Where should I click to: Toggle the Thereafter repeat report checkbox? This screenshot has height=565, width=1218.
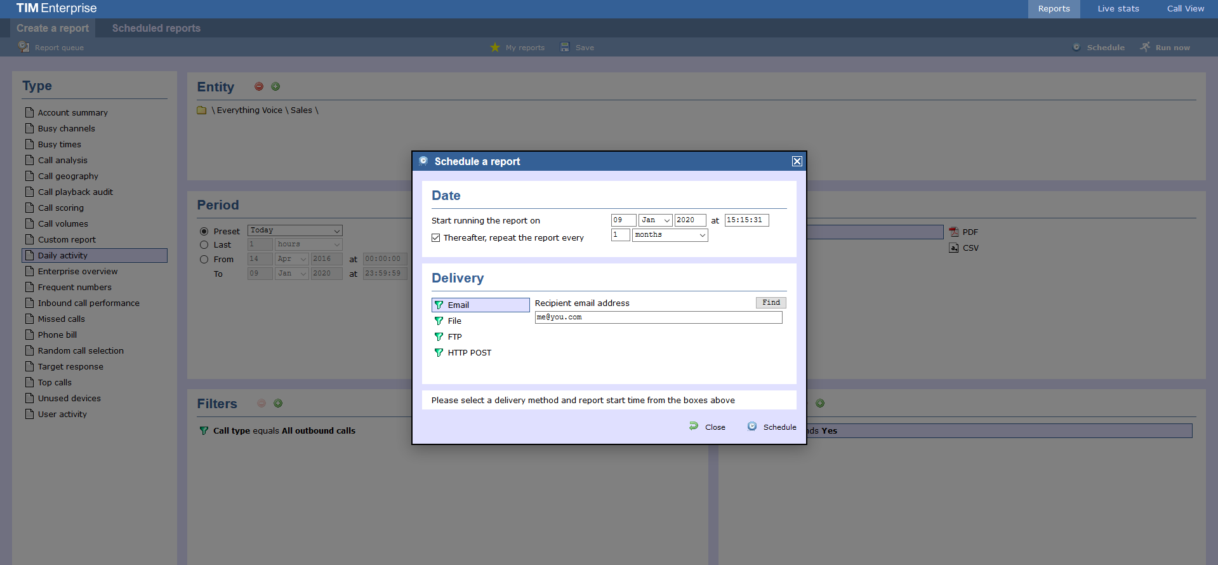[x=436, y=238]
